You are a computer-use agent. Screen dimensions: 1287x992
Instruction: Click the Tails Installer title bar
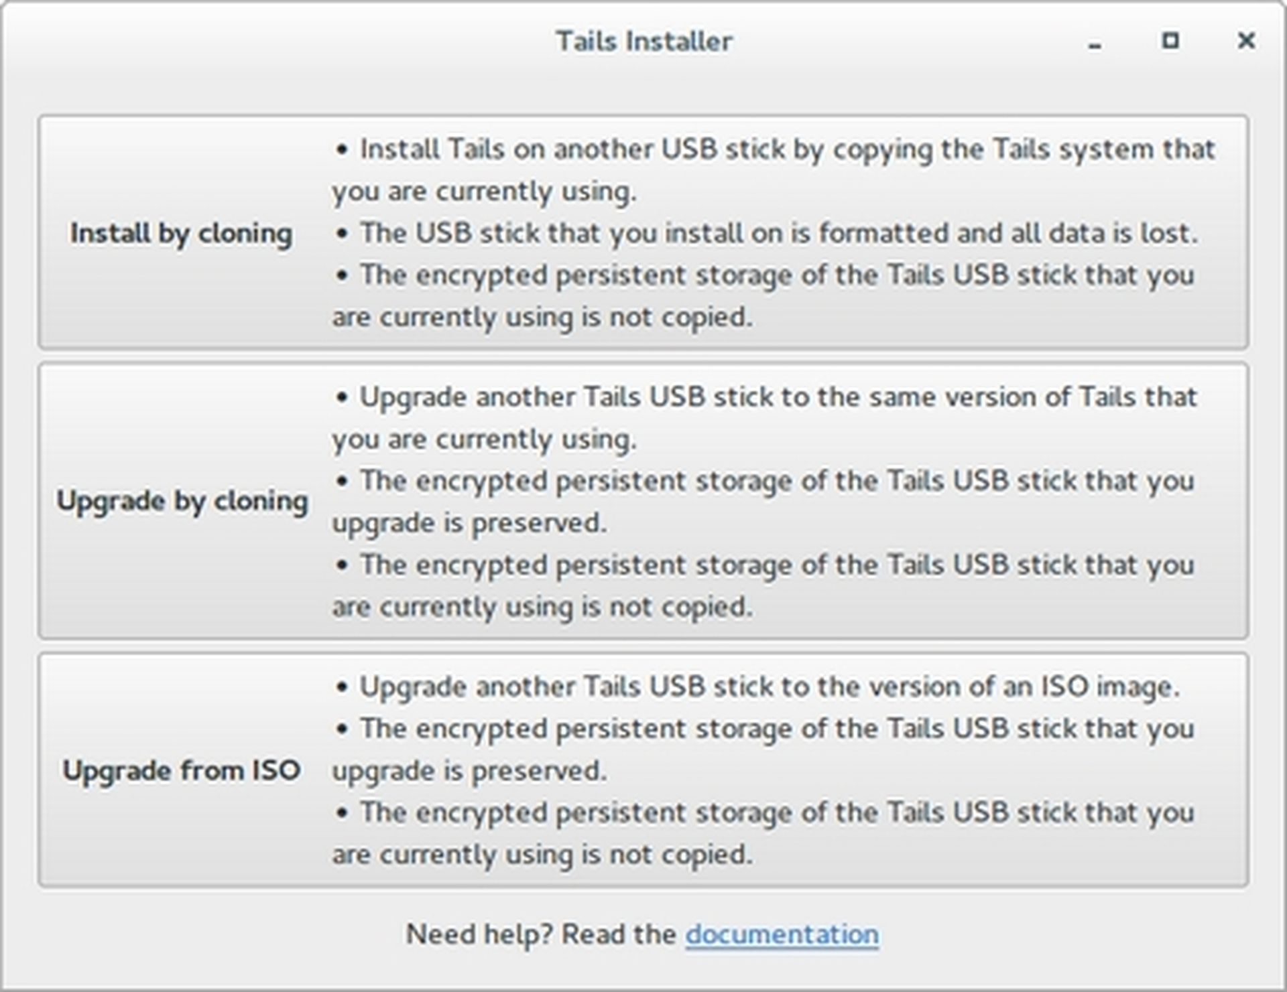click(643, 40)
